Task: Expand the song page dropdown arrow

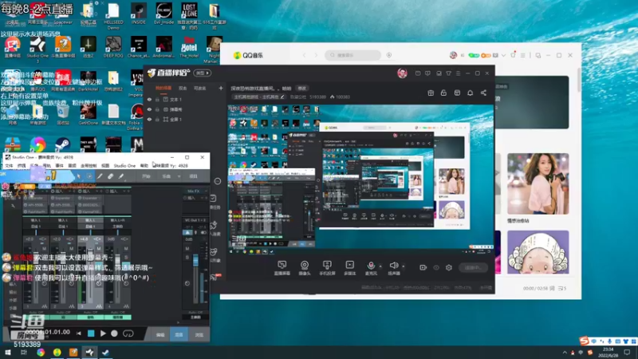Action: (x=179, y=176)
